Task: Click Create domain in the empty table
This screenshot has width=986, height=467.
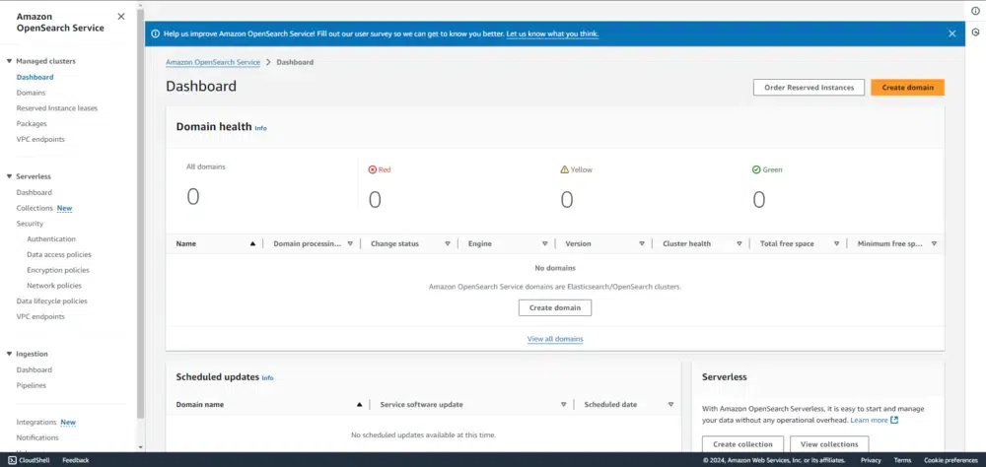Action: tap(554, 308)
